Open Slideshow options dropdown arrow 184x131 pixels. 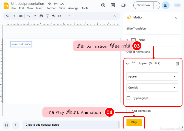coord(156,5)
